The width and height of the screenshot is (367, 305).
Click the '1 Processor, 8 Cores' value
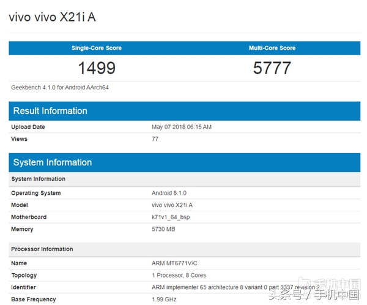(x=179, y=275)
